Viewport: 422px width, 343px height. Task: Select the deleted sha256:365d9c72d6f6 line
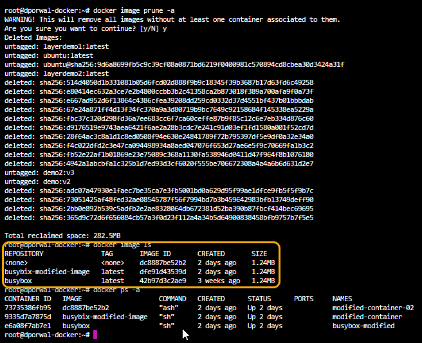pyautogui.click(x=159, y=218)
